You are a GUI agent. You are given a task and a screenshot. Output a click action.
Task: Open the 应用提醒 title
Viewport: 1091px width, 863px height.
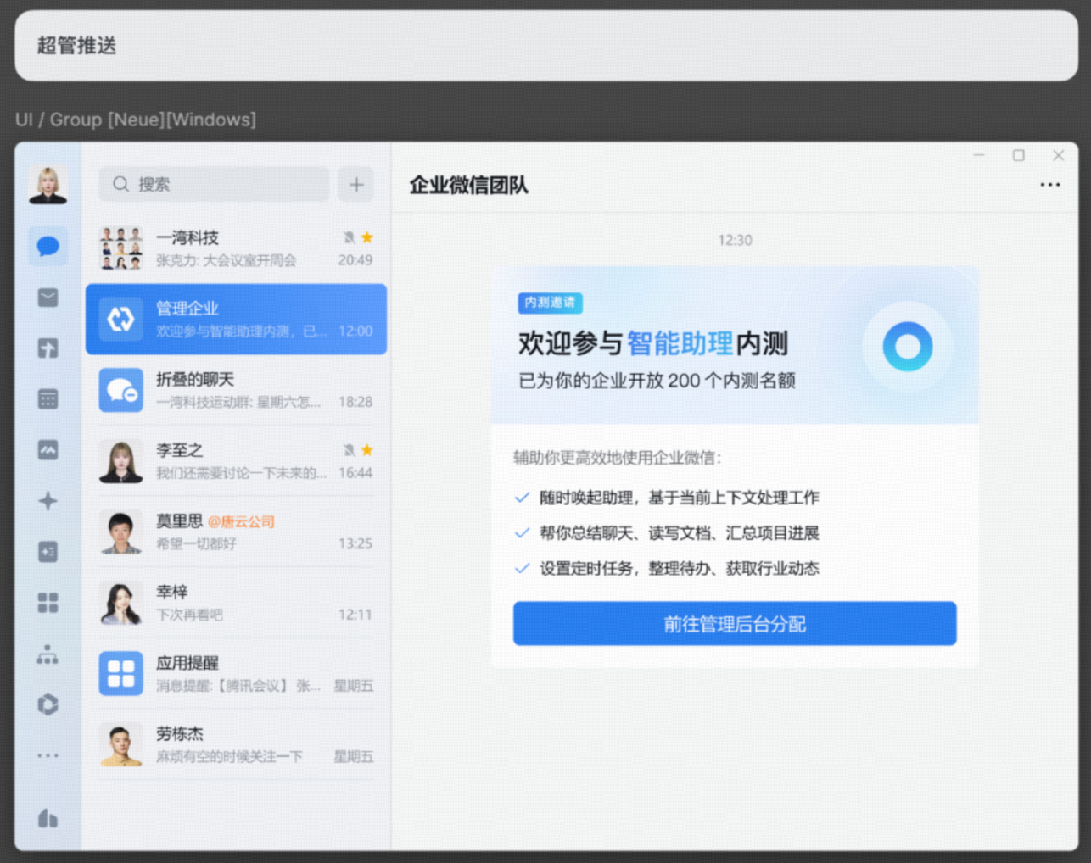pos(187,663)
